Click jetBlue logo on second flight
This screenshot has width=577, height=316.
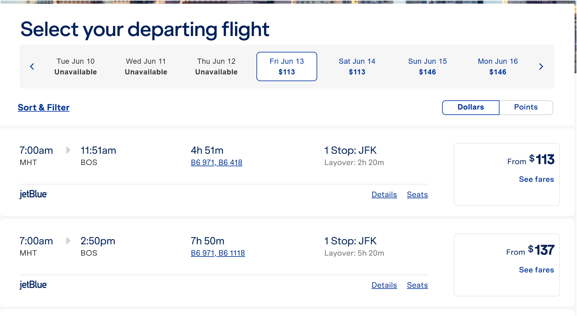[x=33, y=285]
